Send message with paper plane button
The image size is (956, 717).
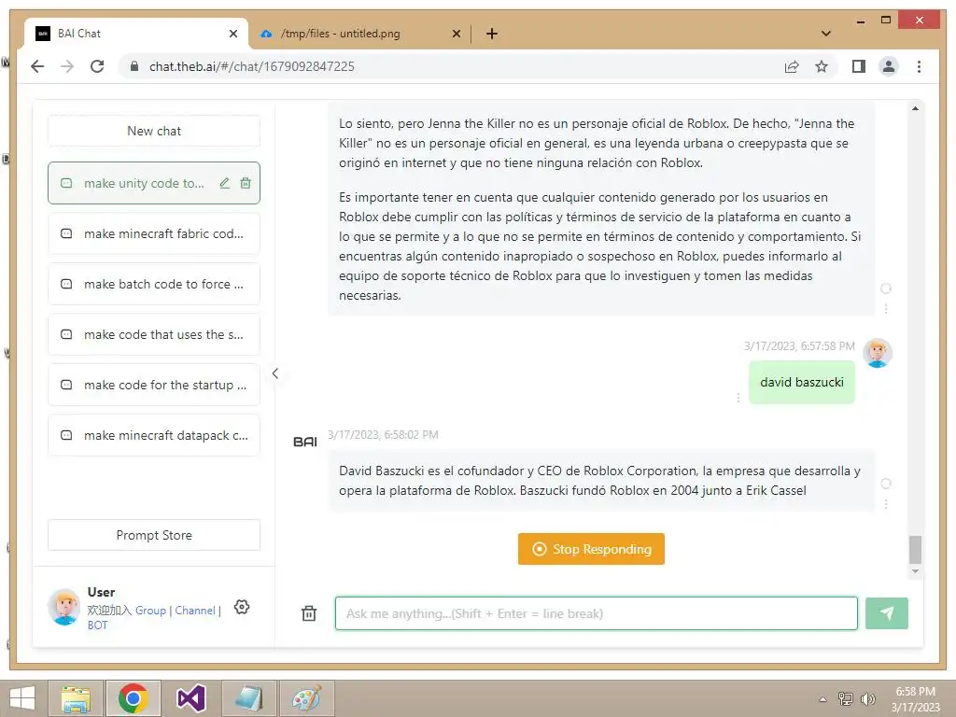[887, 613]
